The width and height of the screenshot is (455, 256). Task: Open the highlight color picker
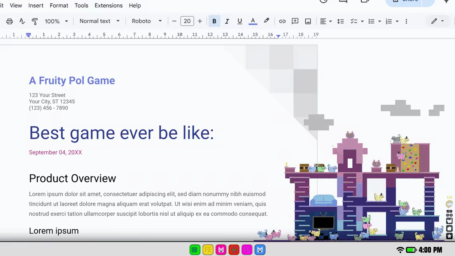[x=266, y=21]
